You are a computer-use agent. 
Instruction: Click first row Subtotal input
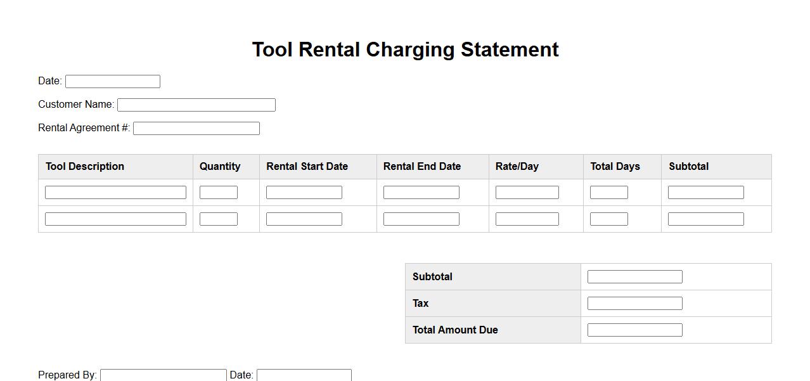pyautogui.click(x=706, y=192)
